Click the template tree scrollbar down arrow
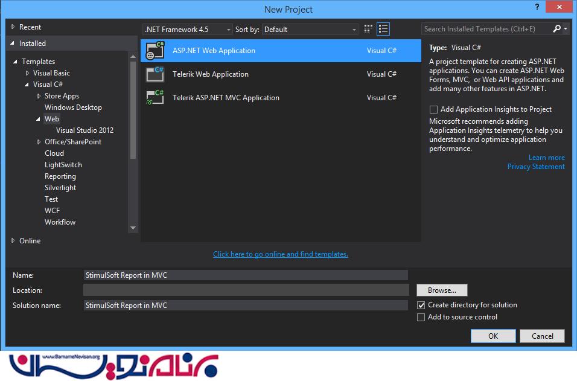This screenshot has height=381, width=577. [133, 228]
